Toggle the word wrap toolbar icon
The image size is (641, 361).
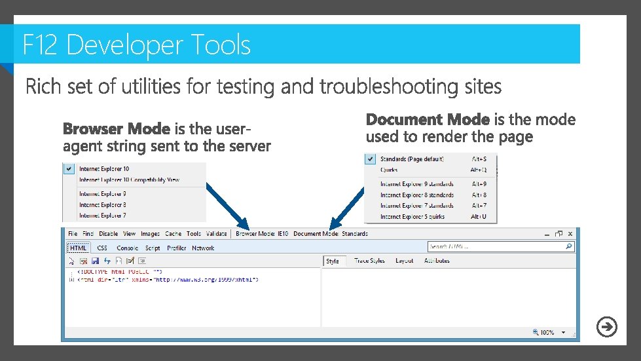tap(142, 261)
